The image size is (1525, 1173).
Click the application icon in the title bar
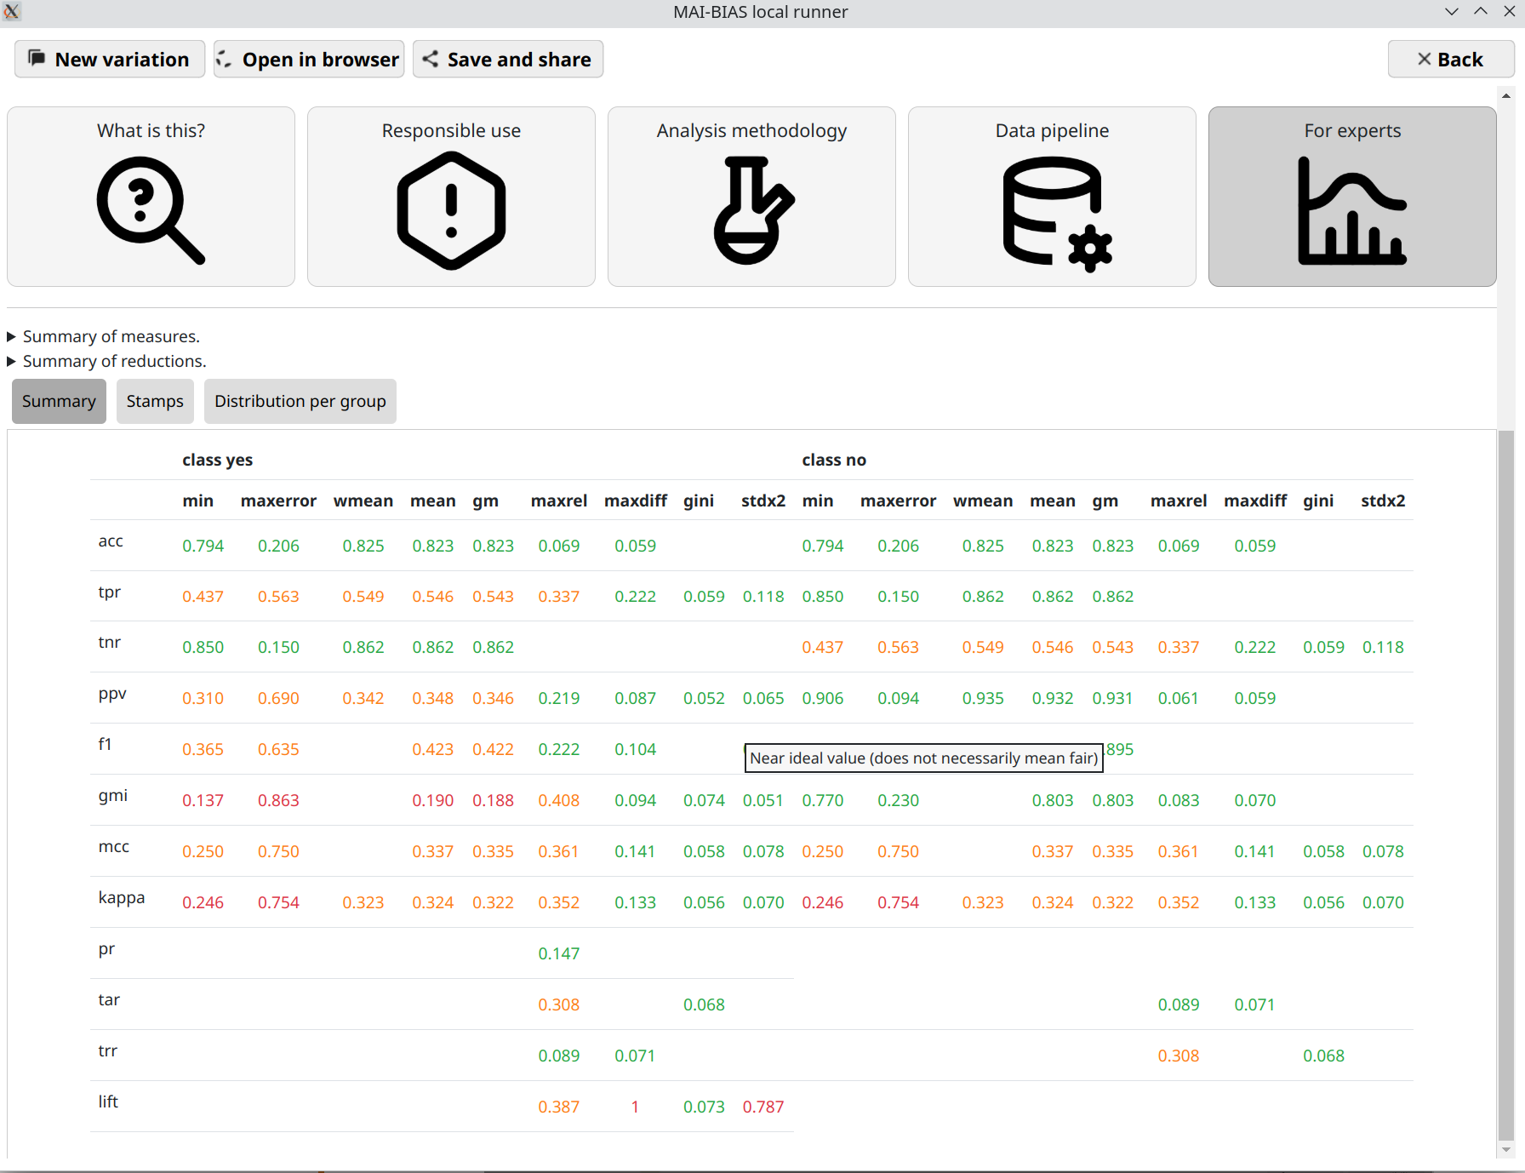pos(12,12)
